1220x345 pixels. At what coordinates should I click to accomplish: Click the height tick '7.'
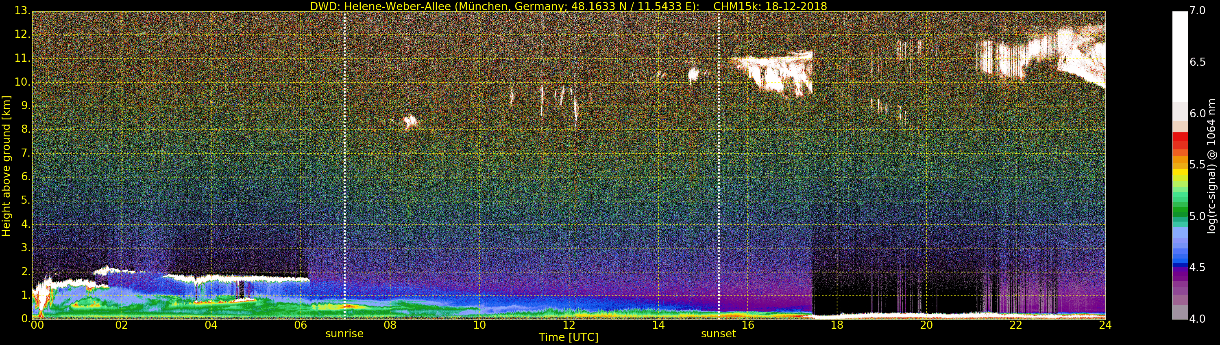[26, 153]
